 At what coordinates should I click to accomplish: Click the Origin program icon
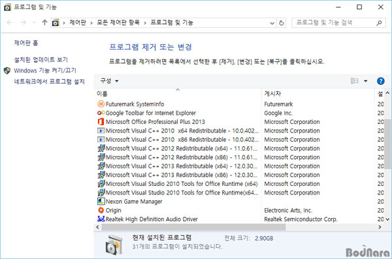point(101,210)
